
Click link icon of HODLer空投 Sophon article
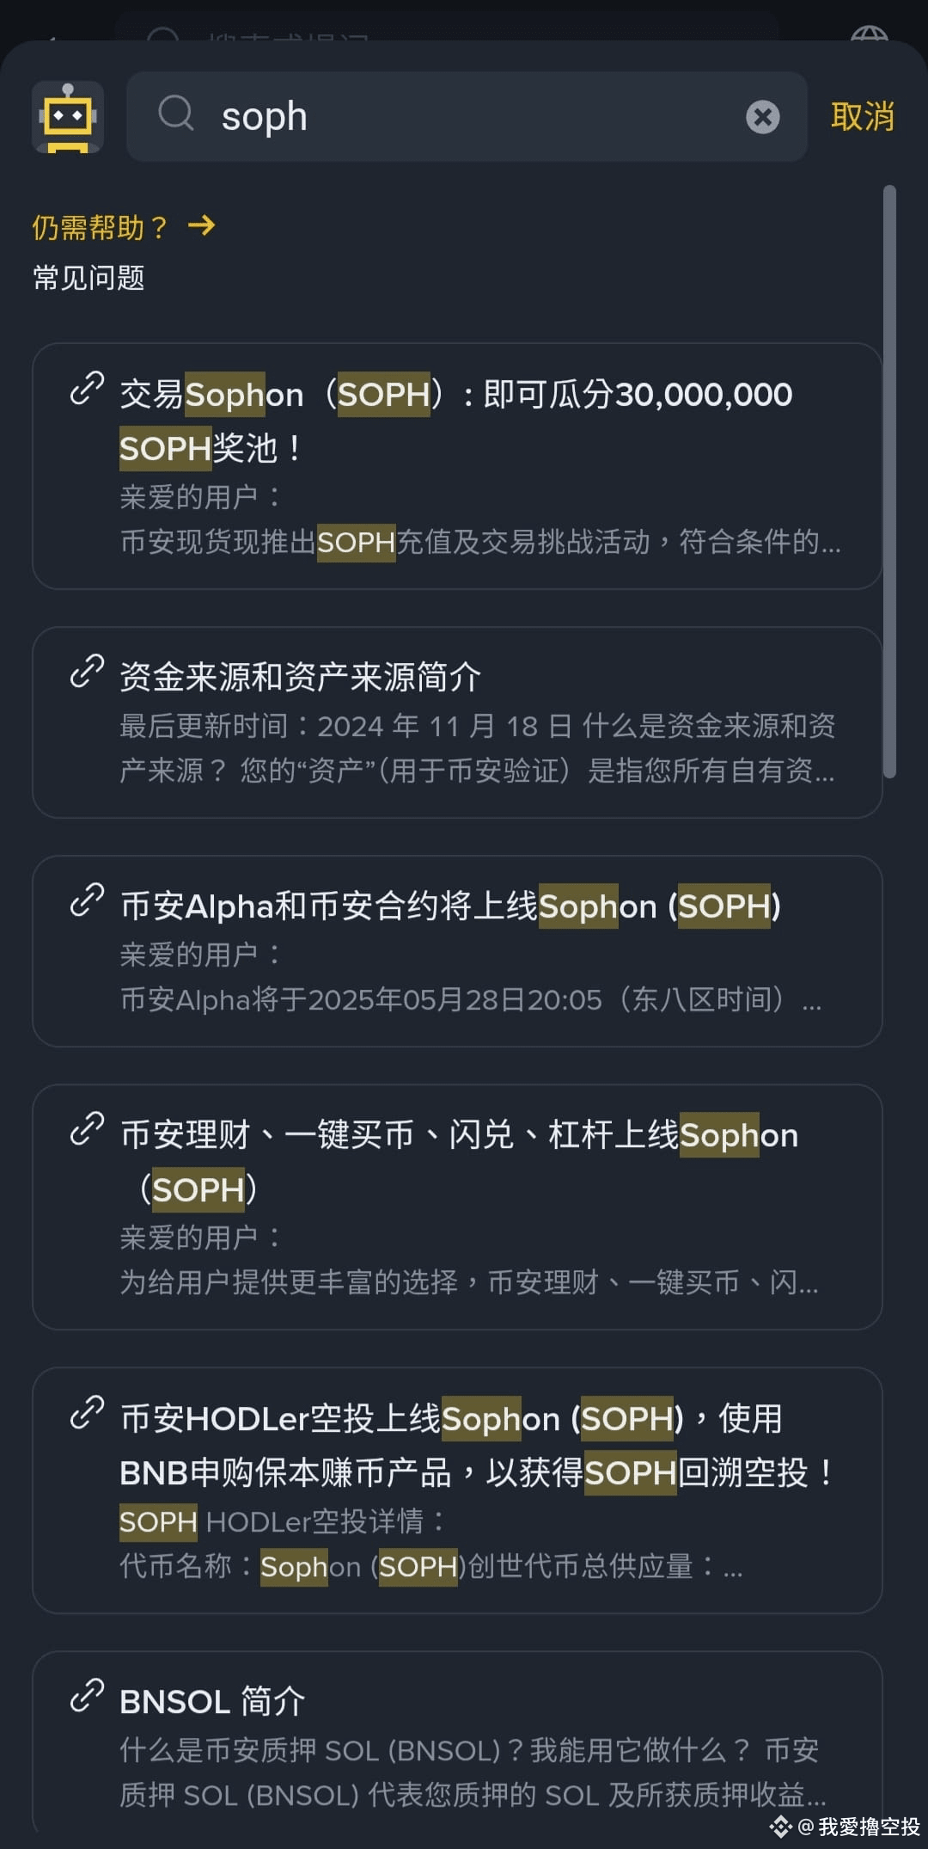(x=87, y=1413)
